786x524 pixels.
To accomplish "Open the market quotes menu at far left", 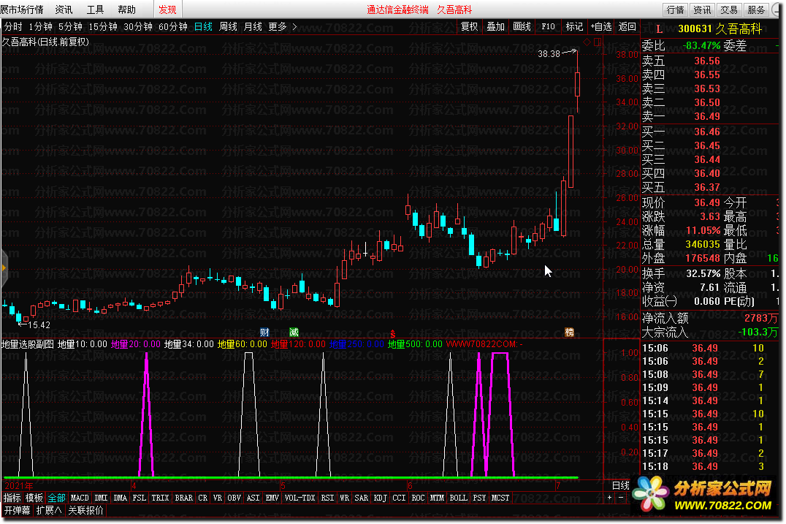I will pyautogui.click(x=22, y=10).
